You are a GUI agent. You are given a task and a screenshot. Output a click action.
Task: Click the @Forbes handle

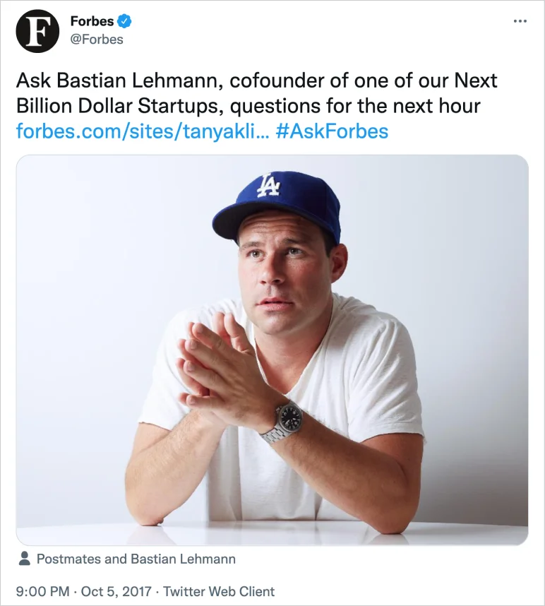tap(97, 40)
